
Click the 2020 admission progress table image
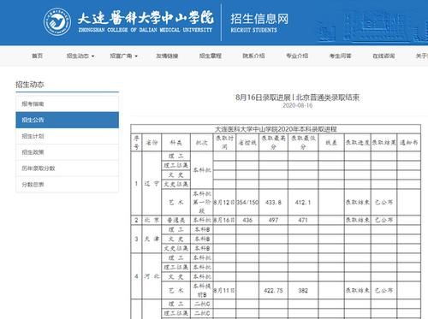pos(276,222)
